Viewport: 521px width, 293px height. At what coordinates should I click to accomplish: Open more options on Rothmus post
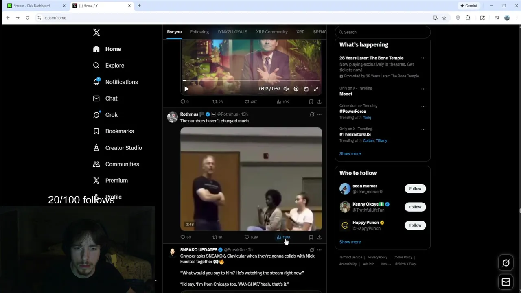[x=320, y=114]
